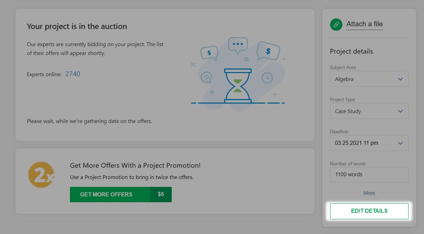
Task: Click the green paperclip attachment icon
Action: (x=336, y=25)
